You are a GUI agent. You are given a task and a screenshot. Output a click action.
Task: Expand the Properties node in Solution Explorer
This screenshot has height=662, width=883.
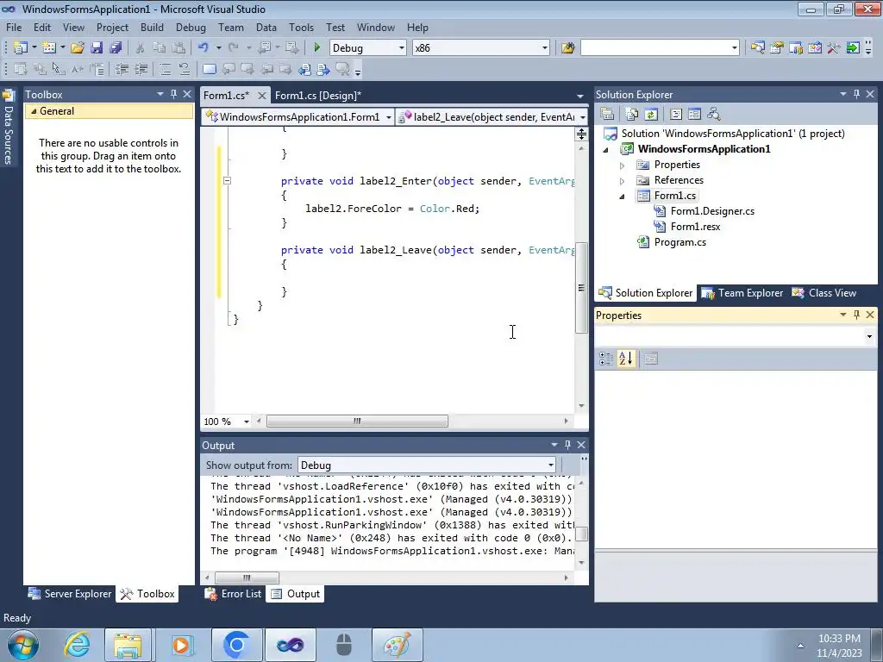coord(622,165)
